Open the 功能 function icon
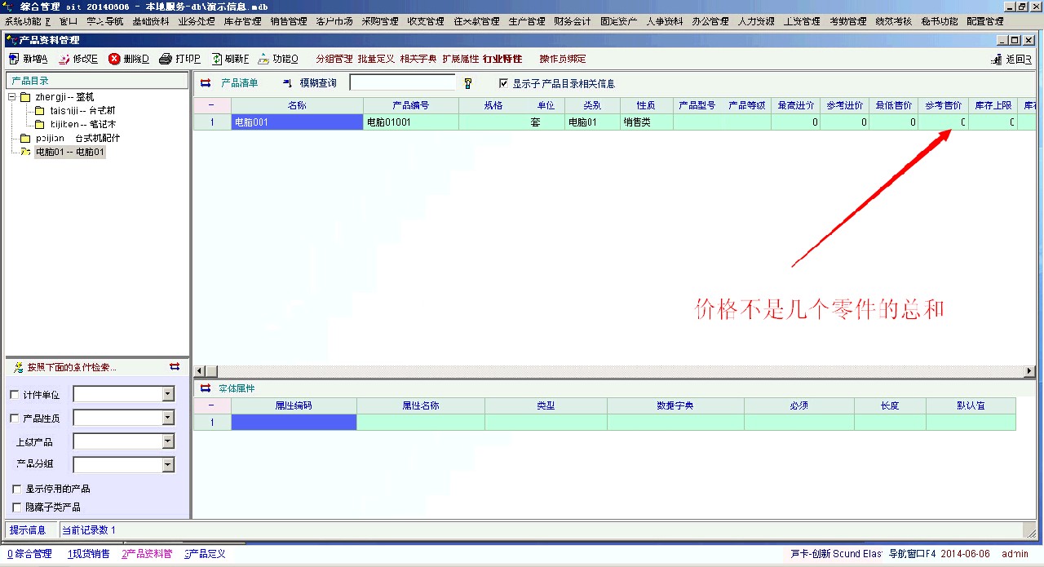This screenshot has height=567, width=1044. pos(263,59)
